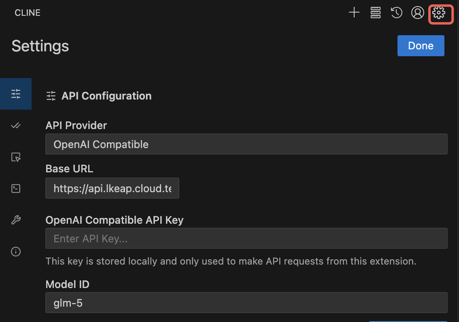Click the CLINE panel title
This screenshot has width=459, height=322.
28,13
